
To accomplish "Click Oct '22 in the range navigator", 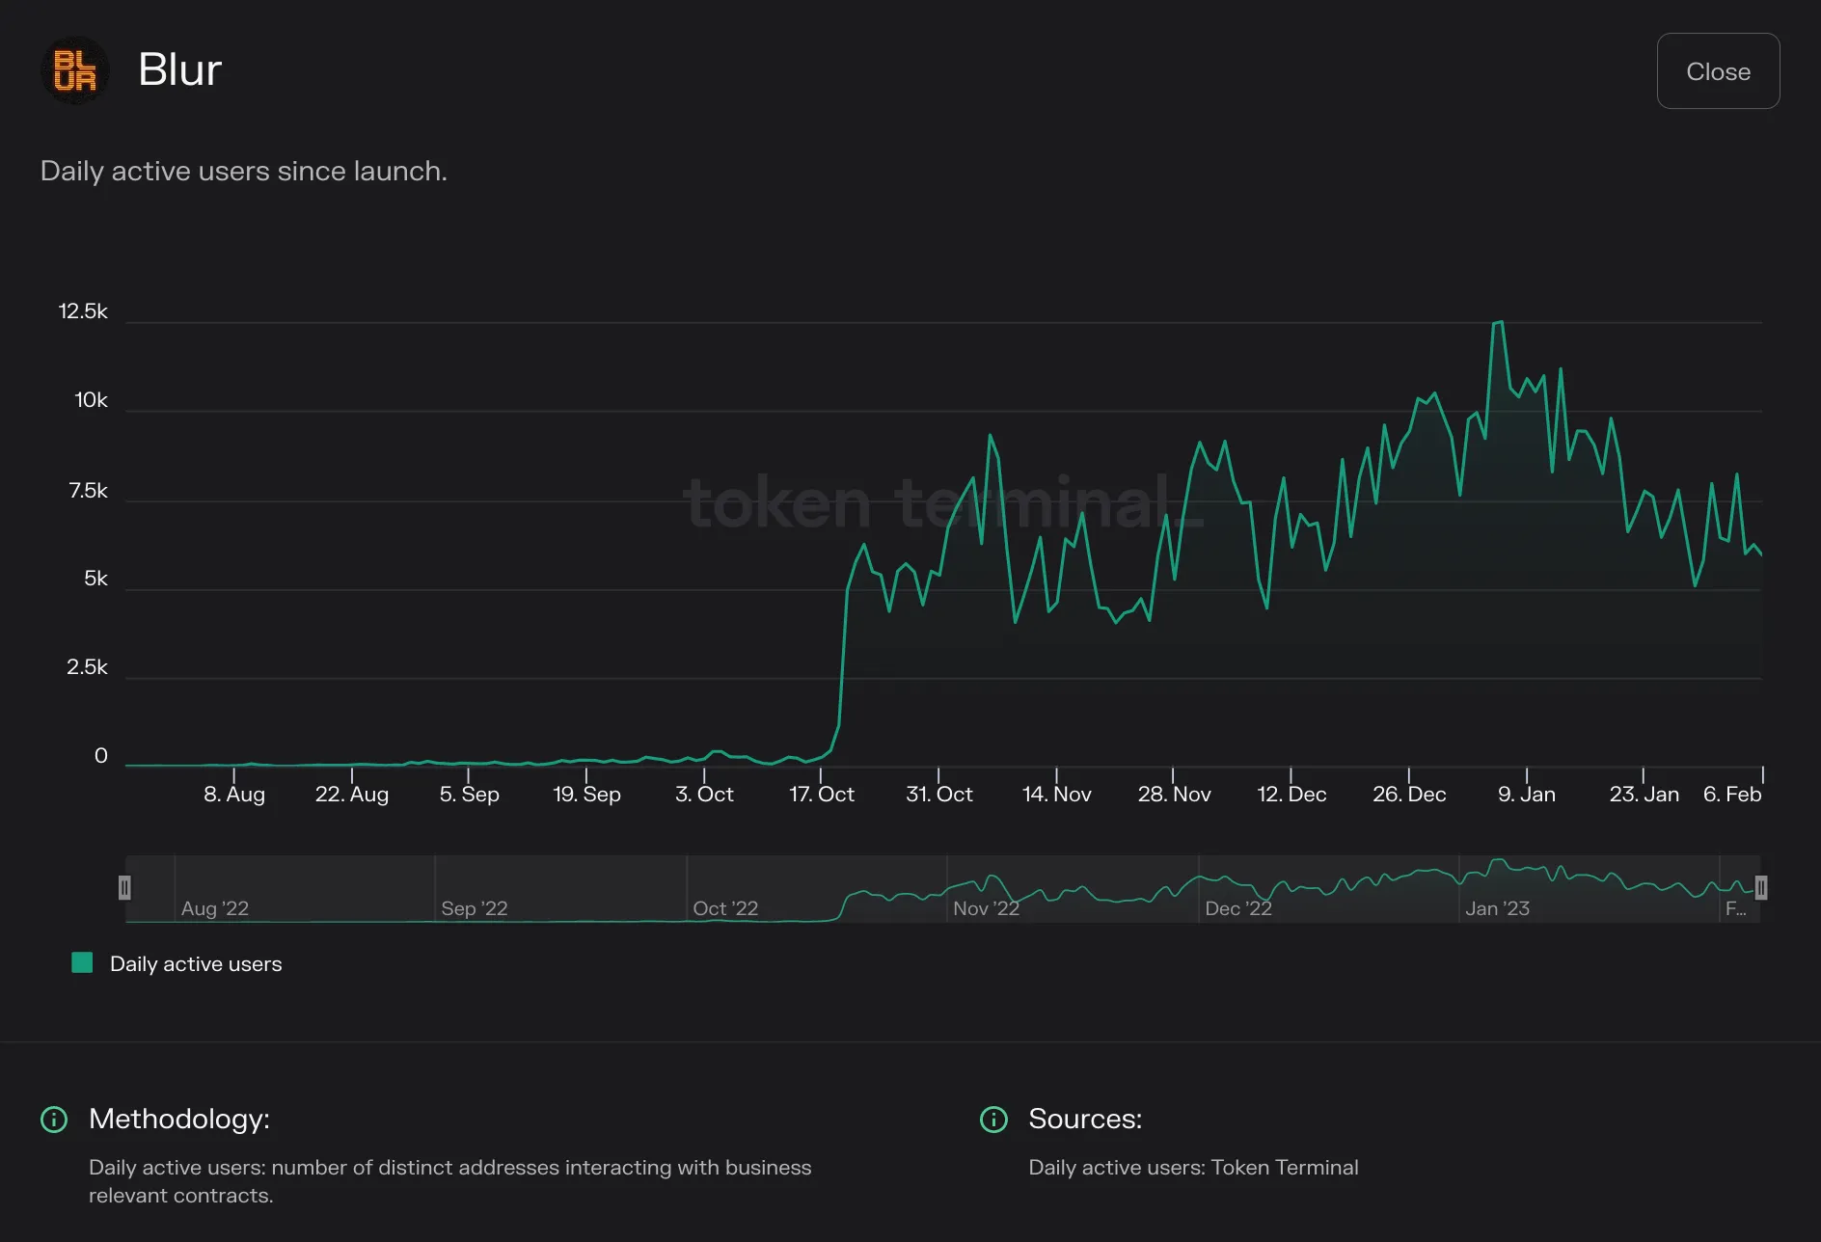I will [x=725, y=908].
